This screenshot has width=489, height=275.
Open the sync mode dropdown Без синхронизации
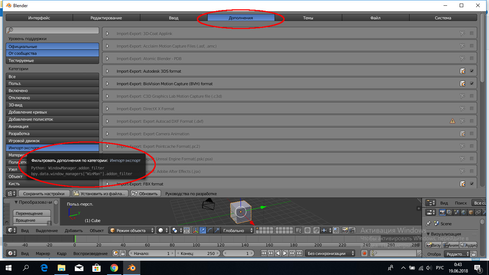pos(330,253)
